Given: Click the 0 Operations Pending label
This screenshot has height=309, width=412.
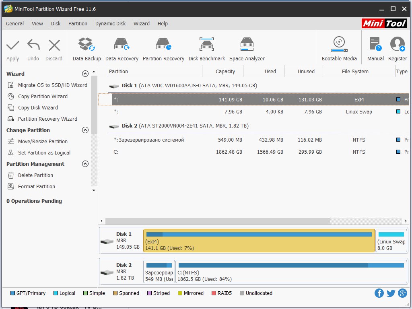Looking at the screenshot, I should click(x=34, y=201).
